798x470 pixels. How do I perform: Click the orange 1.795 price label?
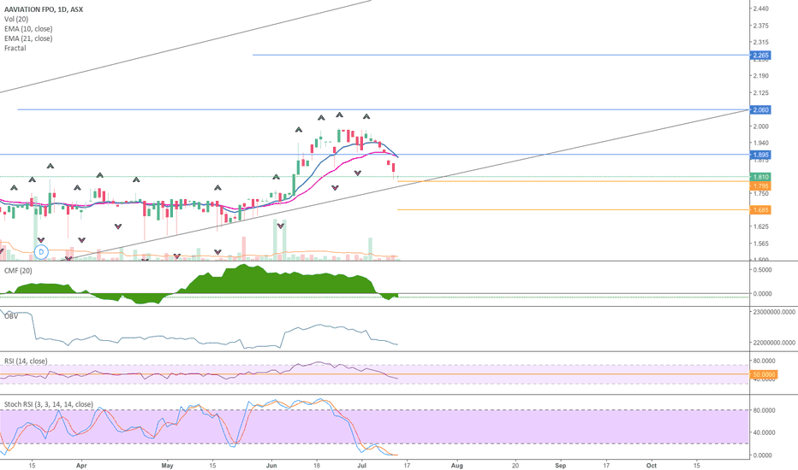click(761, 186)
